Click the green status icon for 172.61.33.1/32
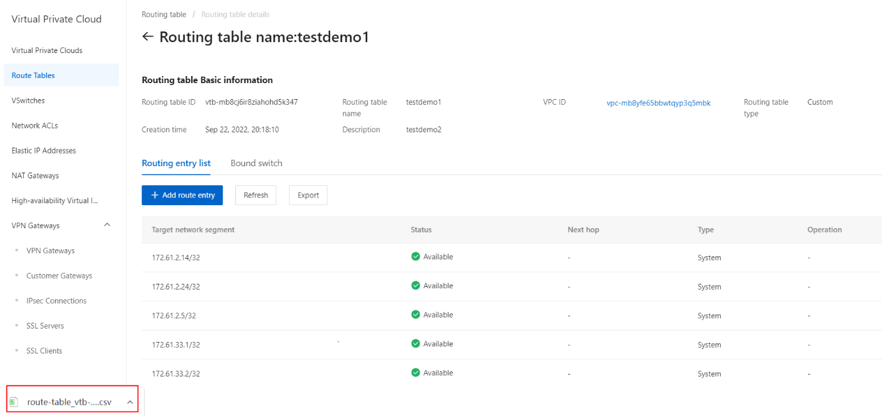 click(416, 344)
